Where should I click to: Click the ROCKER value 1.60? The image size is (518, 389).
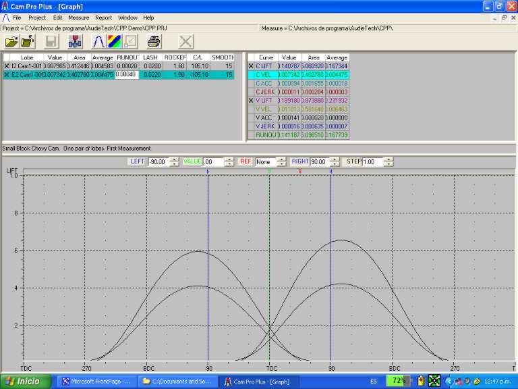175,66
